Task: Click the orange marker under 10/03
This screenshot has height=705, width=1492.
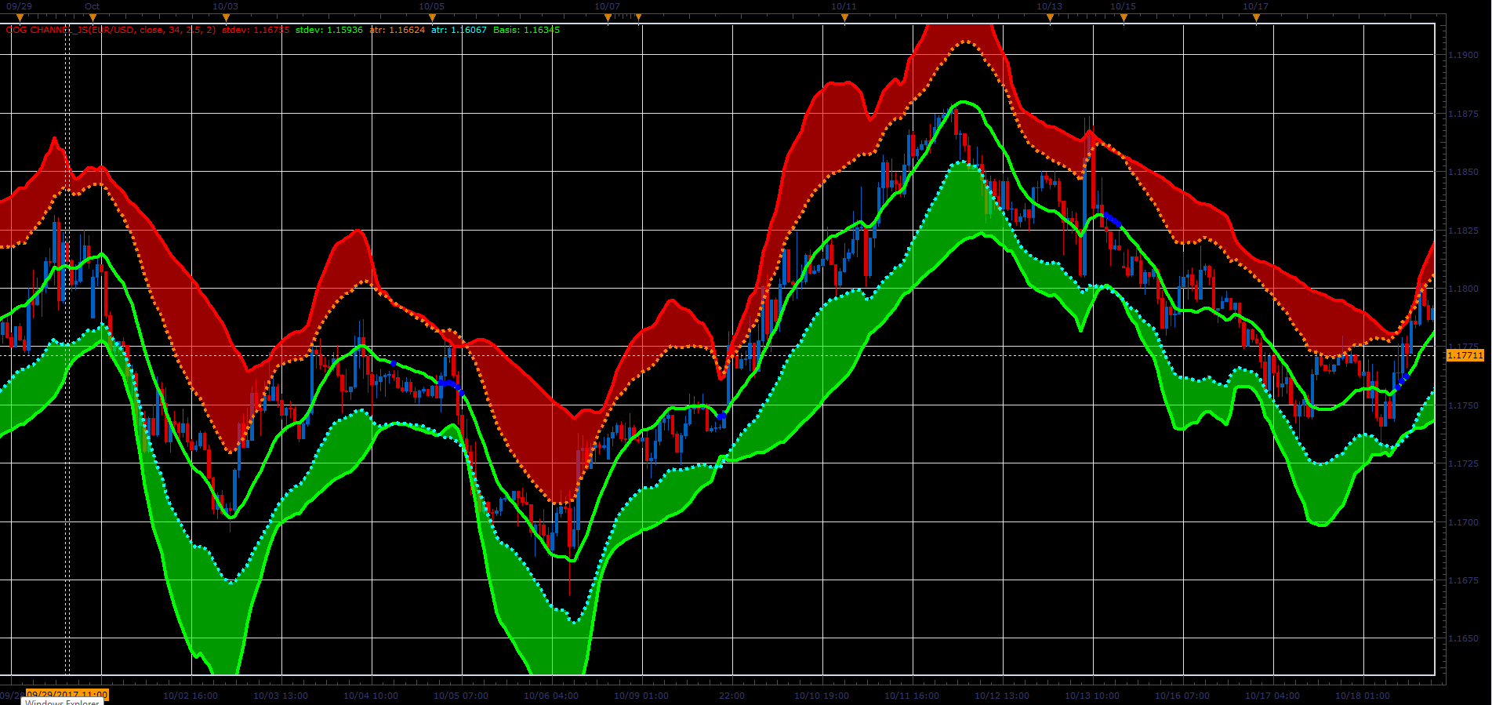Action: point(225,17)
